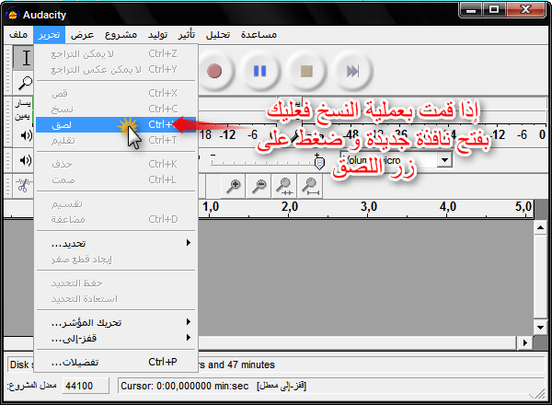
Task: Click the input volume slider handle
Action: point(319,163)
